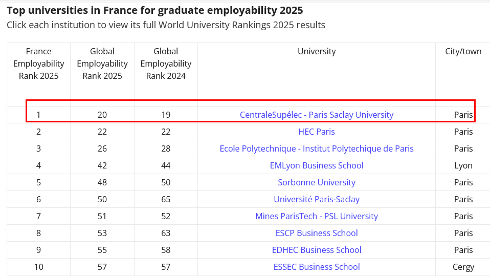
Task: Click 2024 global rank 19 cell
Action: pyautogui.click(x=166, y=115)
